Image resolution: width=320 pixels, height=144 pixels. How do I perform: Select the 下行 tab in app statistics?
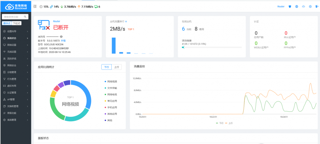107,67
